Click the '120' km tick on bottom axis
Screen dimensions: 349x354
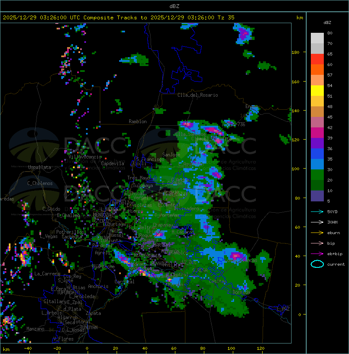pos(260,349)
